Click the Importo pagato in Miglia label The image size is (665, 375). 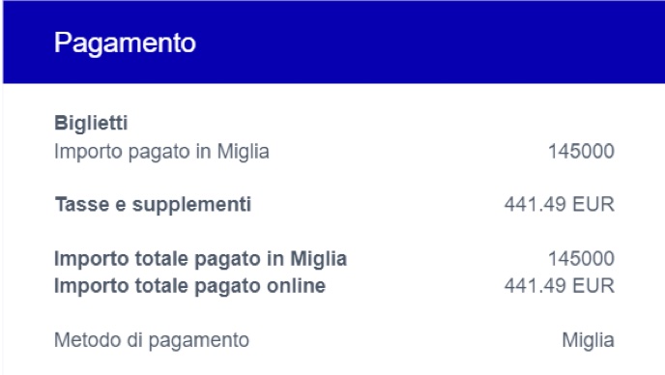pos(161,152)
